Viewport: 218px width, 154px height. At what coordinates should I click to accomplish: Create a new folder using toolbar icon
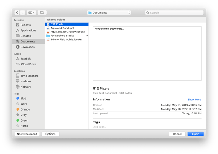pos(42,13)
